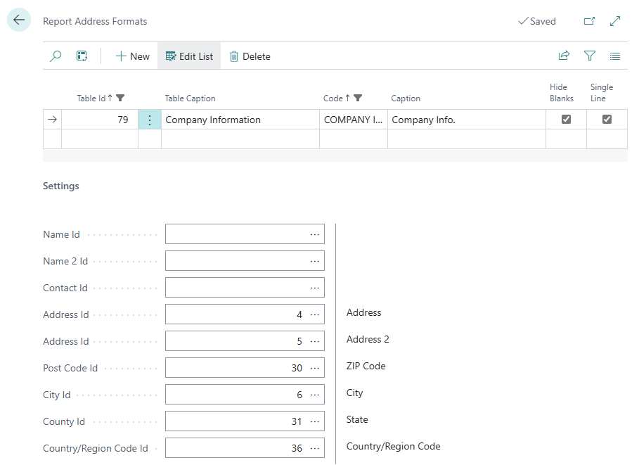Toggle the list view layout icon
639x465 pixels.
click(x=615, y=56)
